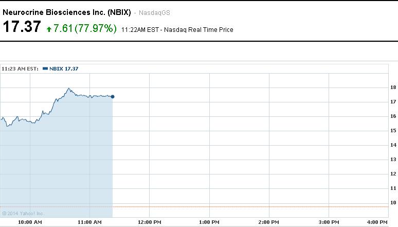Click the 1:00 PM time axis label
This screenshot has height=227, width=398.
pos(209,222)
